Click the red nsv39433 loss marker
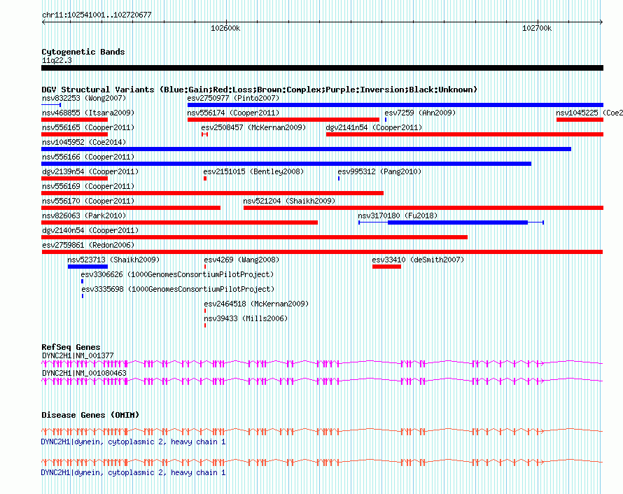The image size is (623, 494). point(205,325)
